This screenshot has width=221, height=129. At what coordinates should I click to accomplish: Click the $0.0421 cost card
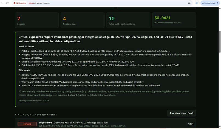(x=174, y=20)
